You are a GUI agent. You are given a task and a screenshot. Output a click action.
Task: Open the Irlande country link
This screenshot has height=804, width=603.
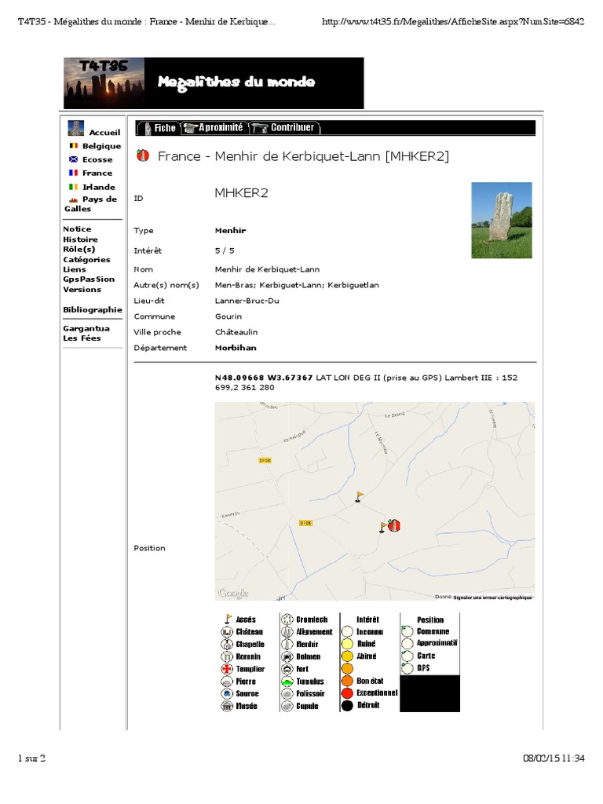(99, 187)
